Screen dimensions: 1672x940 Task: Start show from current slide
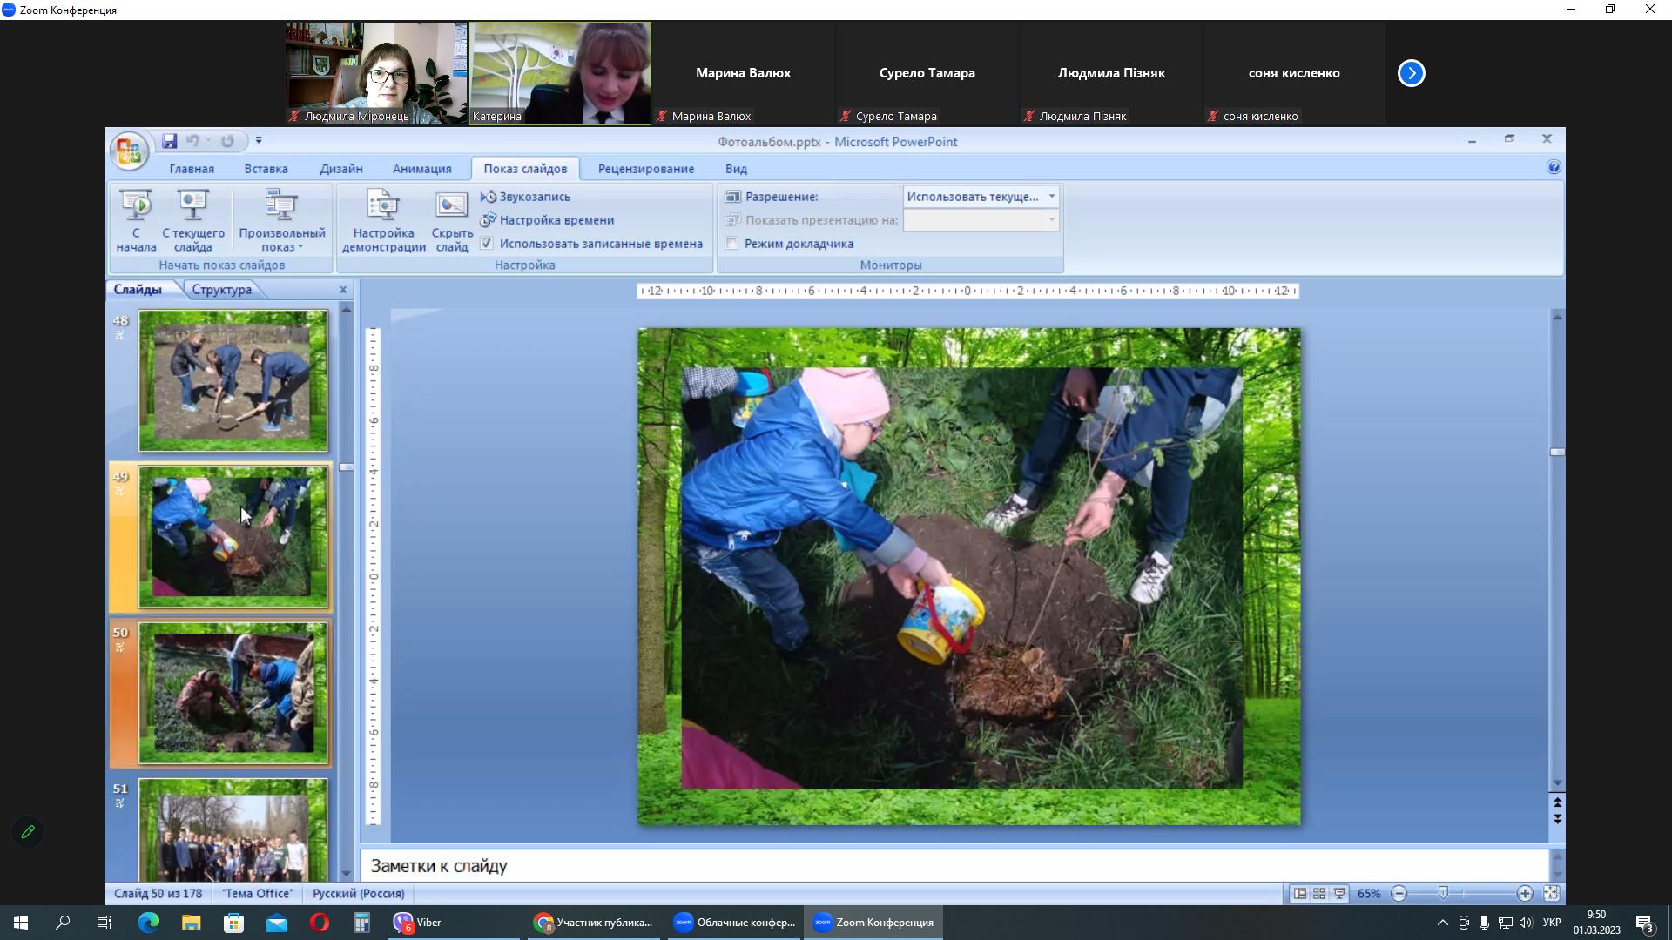click(192, 205)
